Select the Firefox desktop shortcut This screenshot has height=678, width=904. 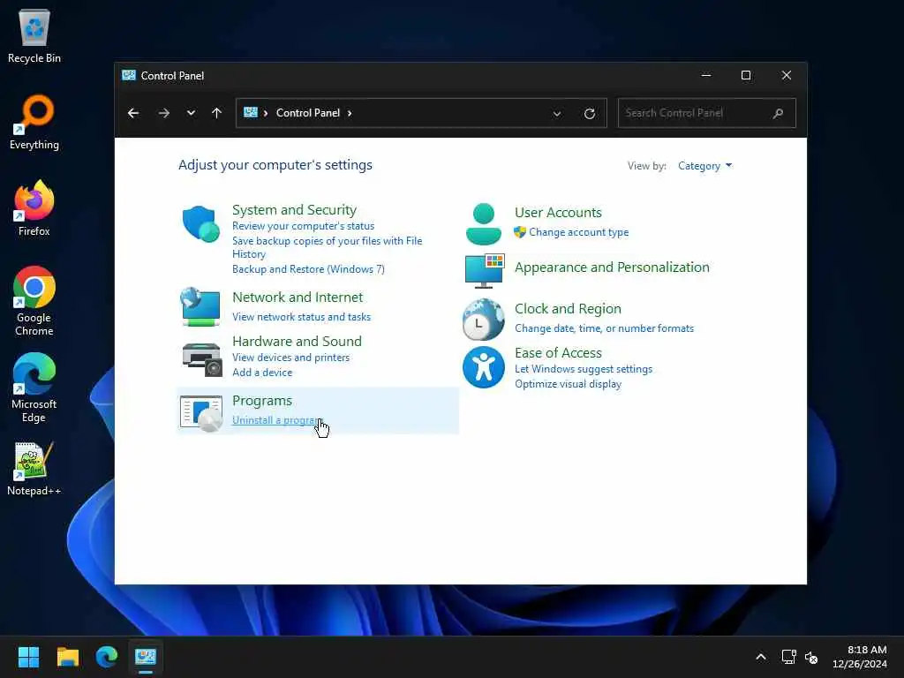34,208
